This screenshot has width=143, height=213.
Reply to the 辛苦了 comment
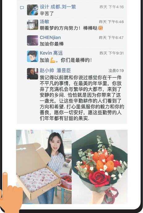[x=47, y=14]
